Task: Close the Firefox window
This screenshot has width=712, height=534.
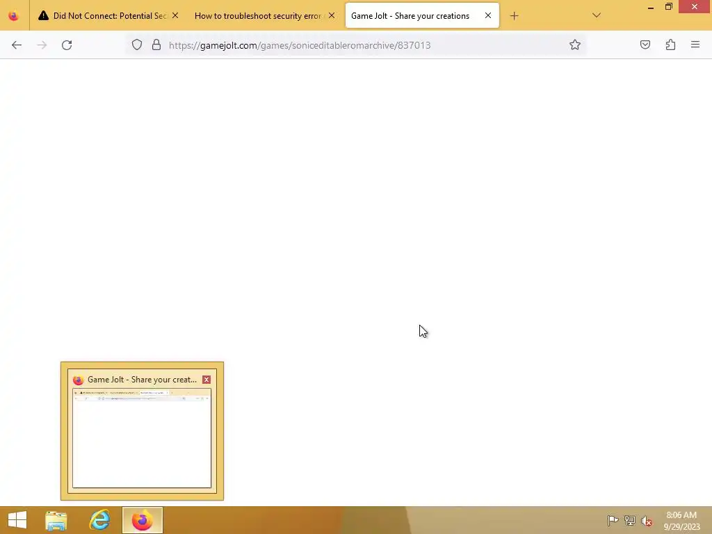Action: [695, 6]
